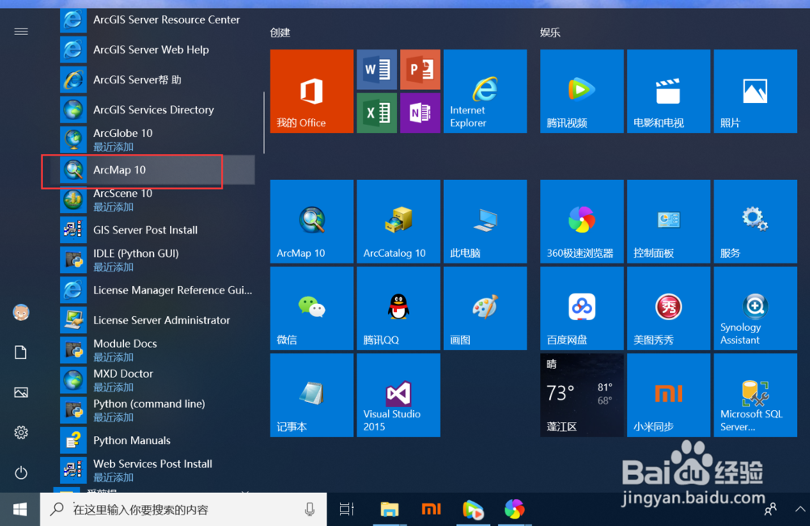Open the Synology Assistant tile
Image resolution: width=810 pixels, height=526 pixels.
click(x=755, y=309)
